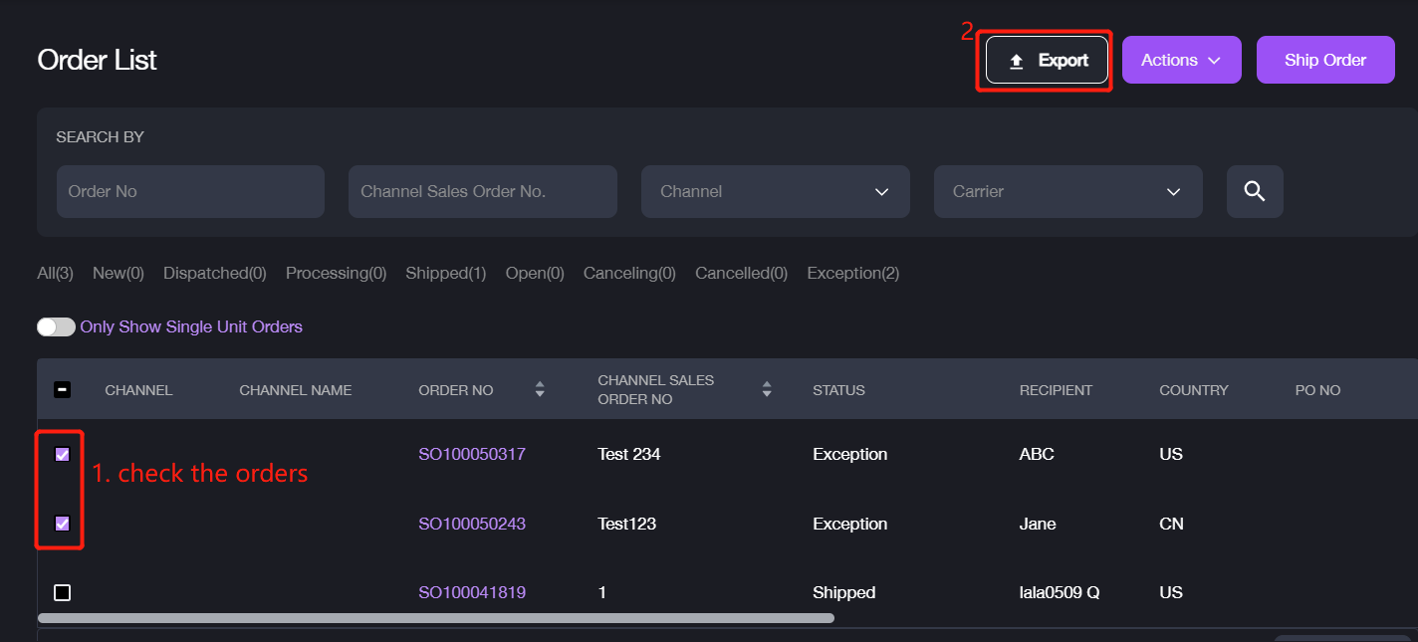
Task: Click the magnifier search icon button
Action: pyautogui.click(x=1255, y=191)
